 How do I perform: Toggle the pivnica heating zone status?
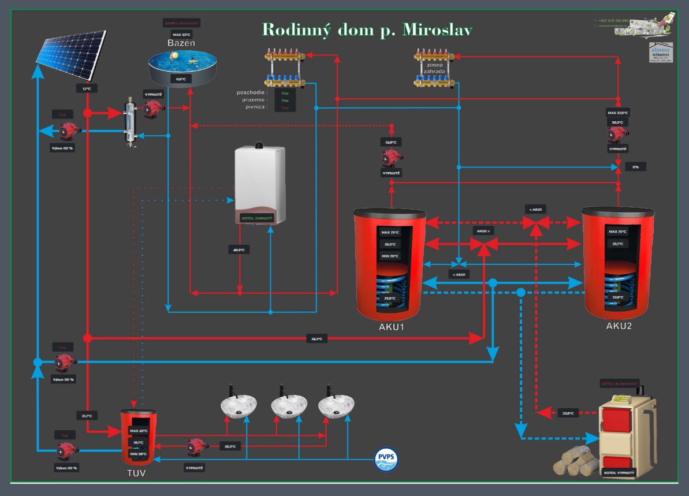click(285, 107)
